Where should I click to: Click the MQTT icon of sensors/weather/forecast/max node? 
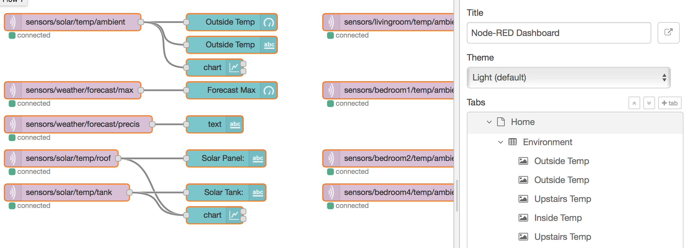13,90
